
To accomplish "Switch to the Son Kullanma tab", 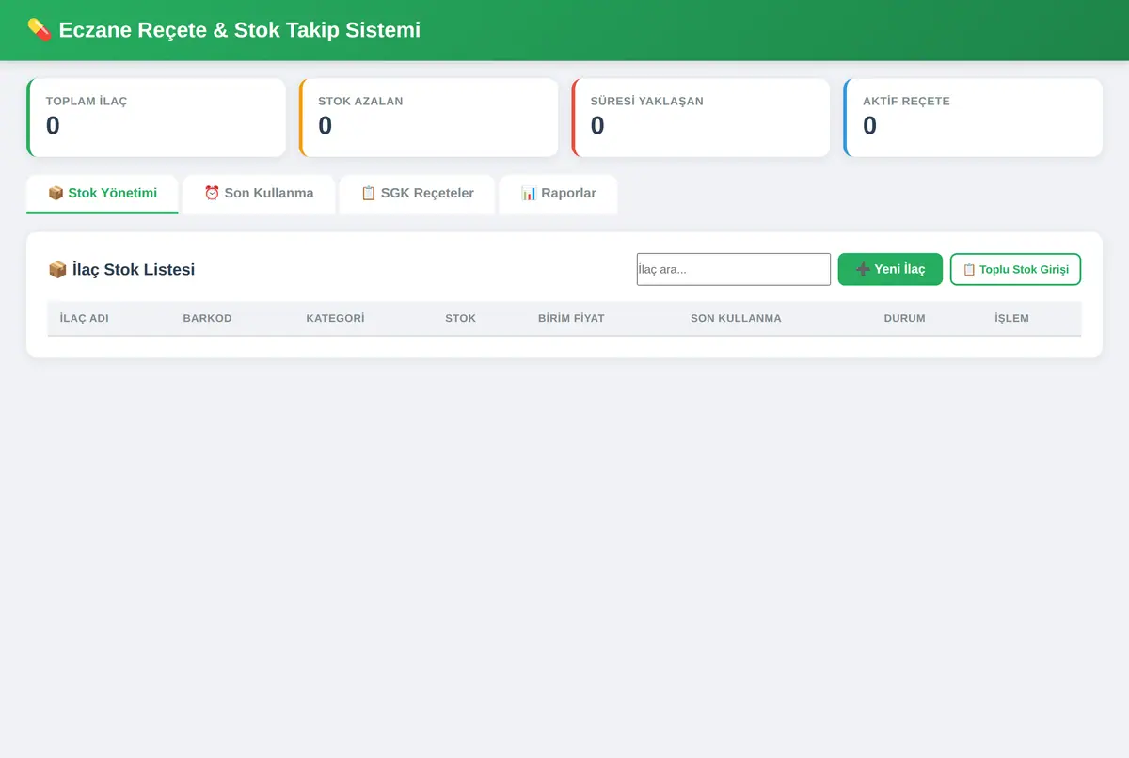I will pyautogui.click(x=259, y=194).
